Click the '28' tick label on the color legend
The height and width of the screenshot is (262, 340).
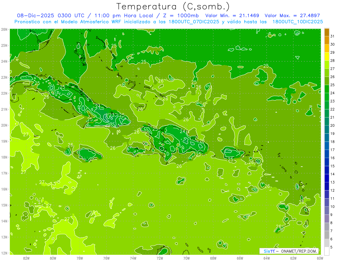pos(332,60)
